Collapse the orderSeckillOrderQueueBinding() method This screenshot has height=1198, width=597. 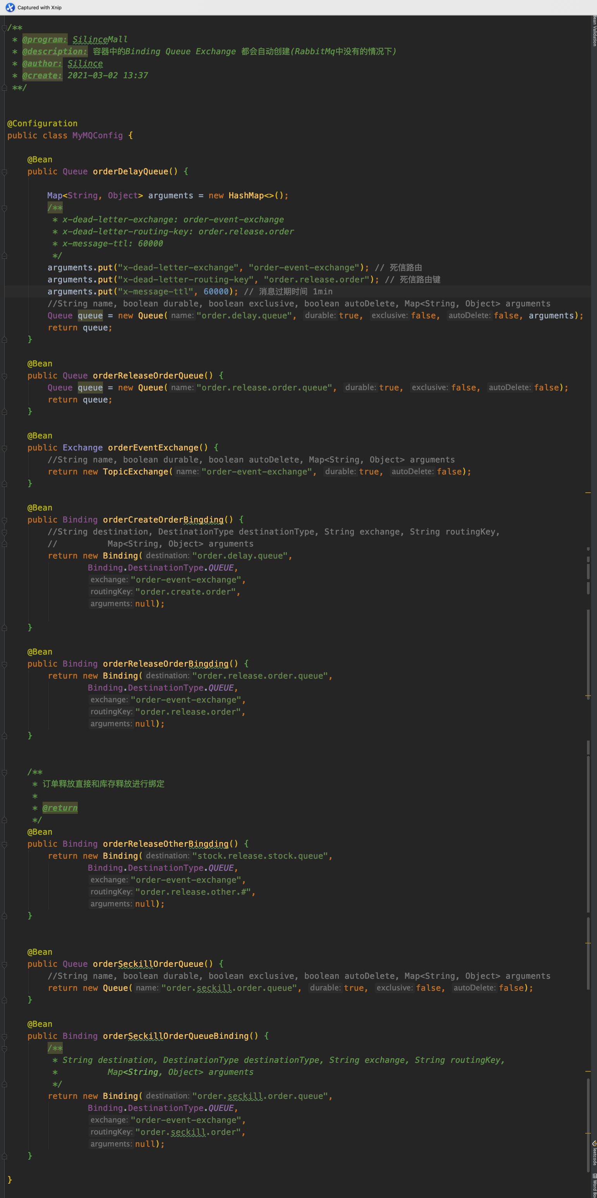pos(4,1036)
